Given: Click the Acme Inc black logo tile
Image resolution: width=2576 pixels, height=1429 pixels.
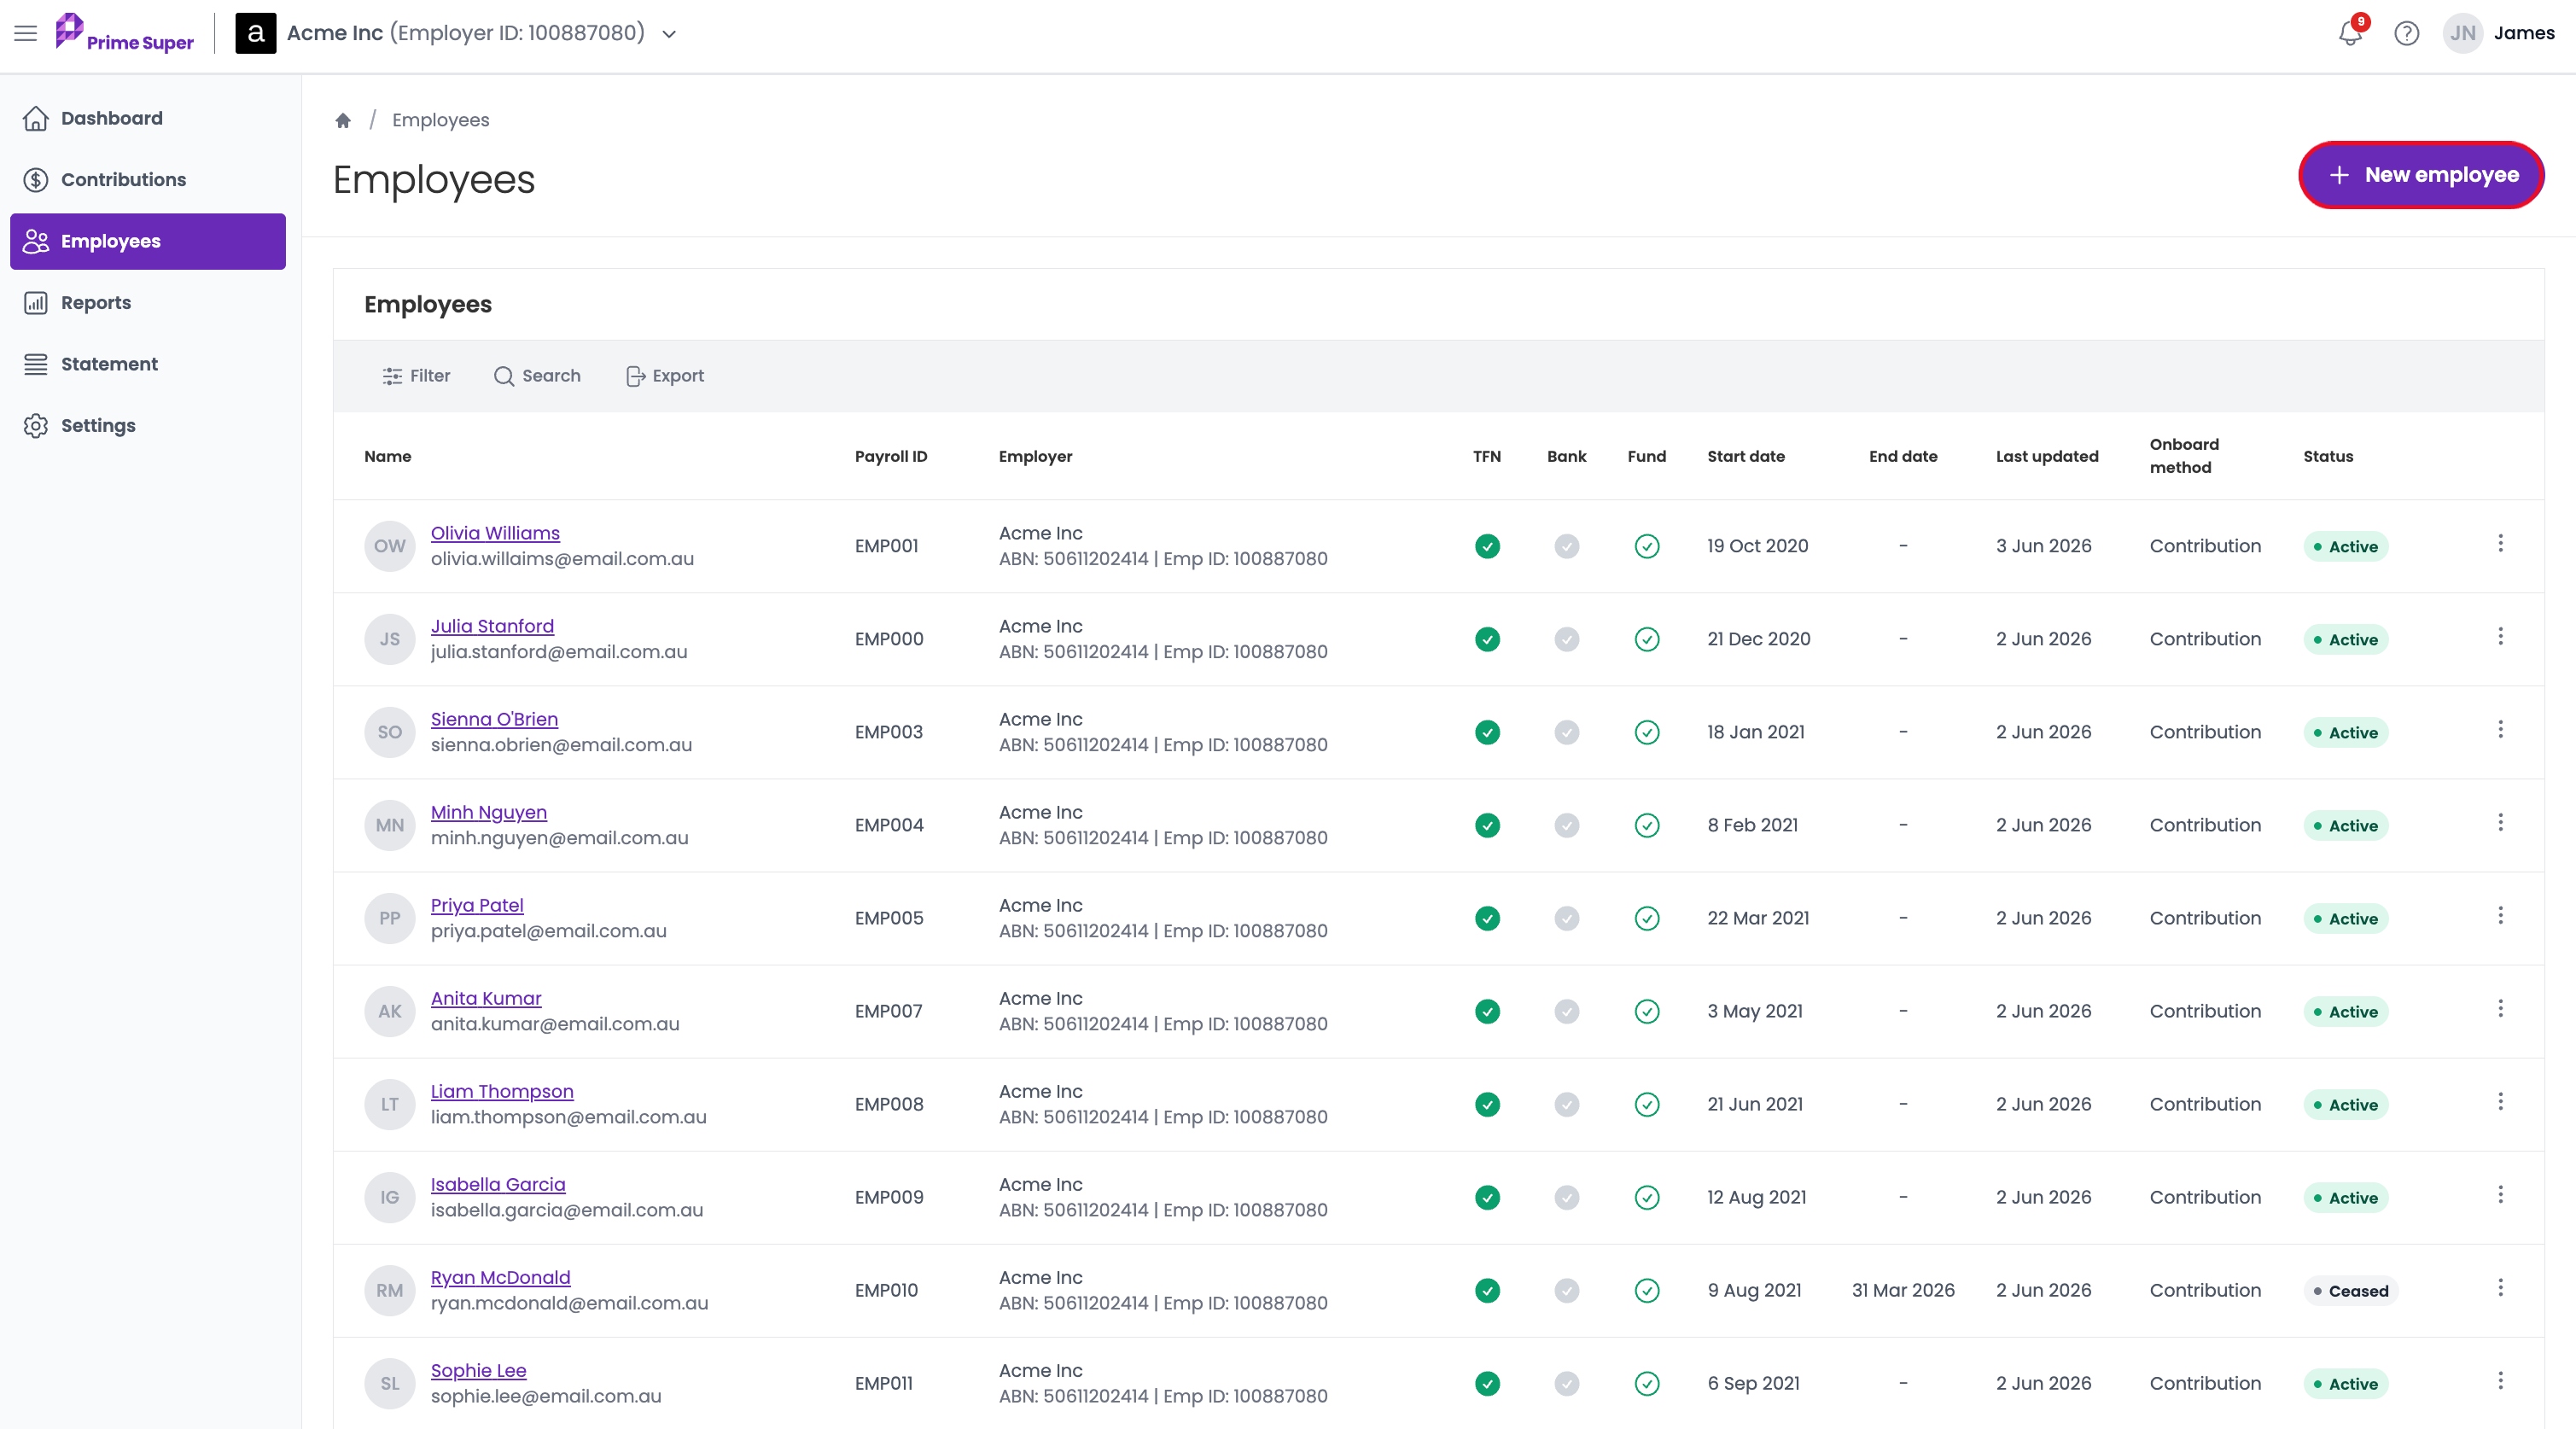Looking at the screenshot, I should [x=255, y=33].
